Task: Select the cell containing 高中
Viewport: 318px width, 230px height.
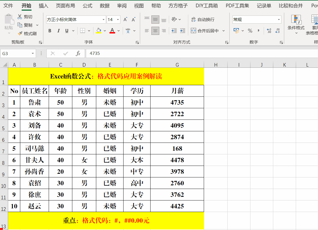Action: tap(137, 183)
